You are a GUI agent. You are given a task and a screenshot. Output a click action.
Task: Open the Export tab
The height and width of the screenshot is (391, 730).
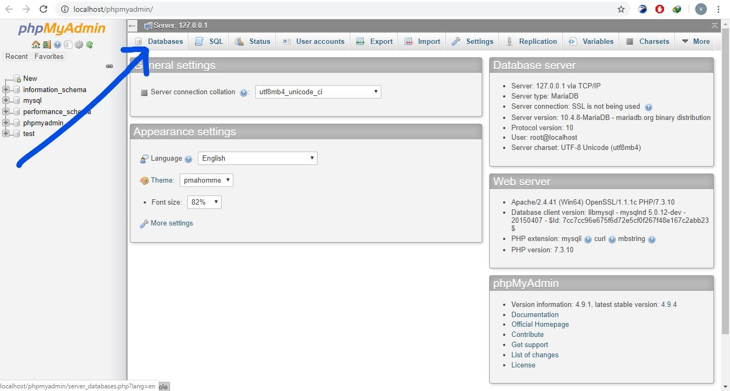[x=374, y=41]
